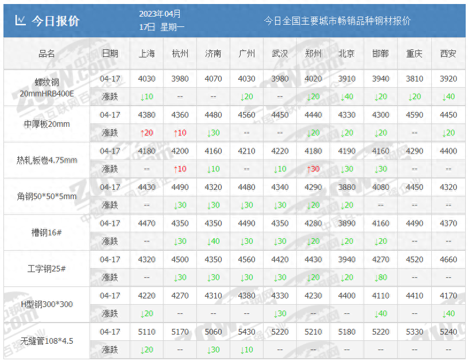
Task: Click the 中厚板20mm product name
Action: pyautogui.click(x=47, y=124)
